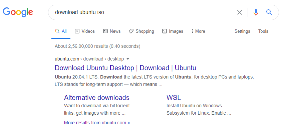Expand the arrow next to the ubuntu.com breadcrumb
This screenshot has width=296, height=129.
[127, 59]
